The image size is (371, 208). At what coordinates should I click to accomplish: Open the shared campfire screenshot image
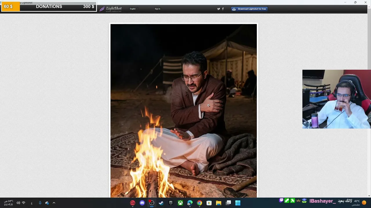183,111
